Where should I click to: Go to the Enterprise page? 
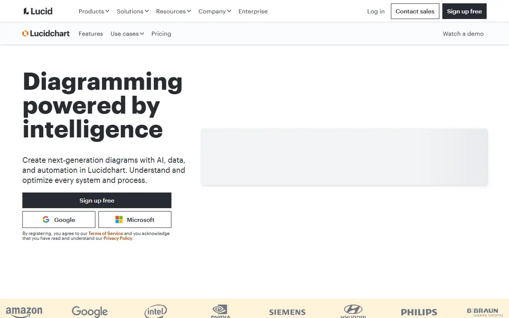tap(253, 12)
